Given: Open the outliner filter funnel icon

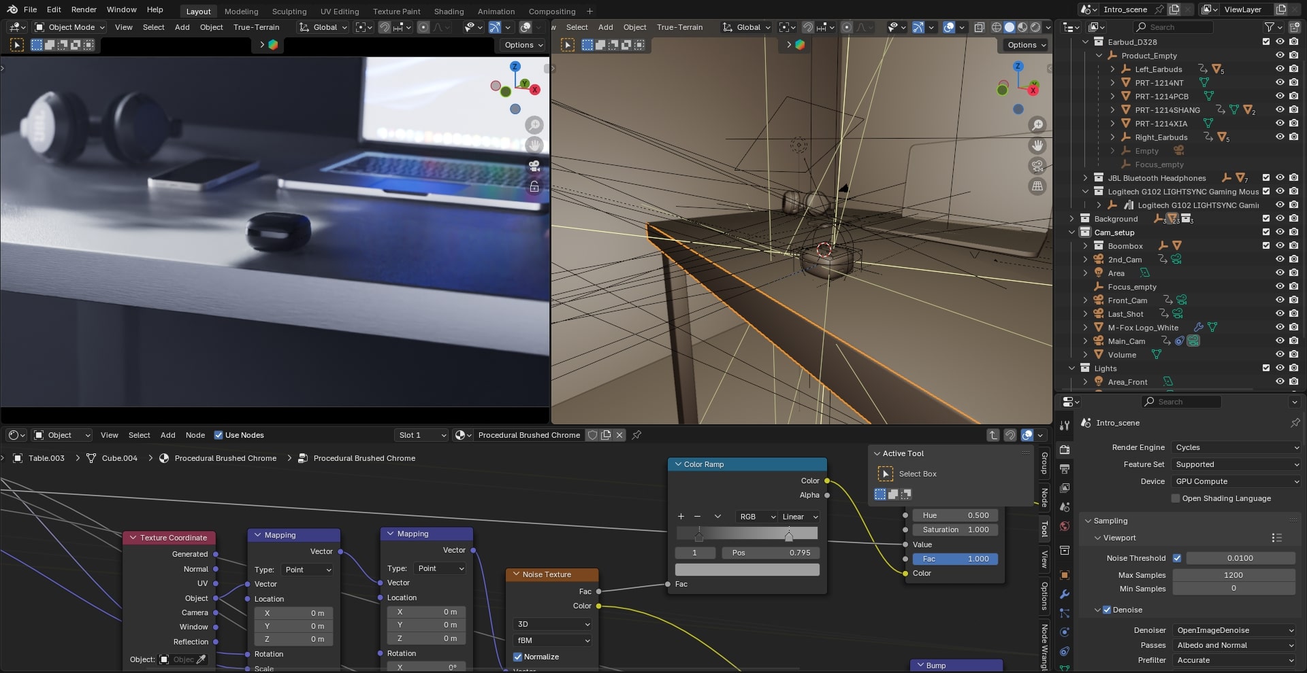Looking at the screenshot, I should click(1270, 27).
